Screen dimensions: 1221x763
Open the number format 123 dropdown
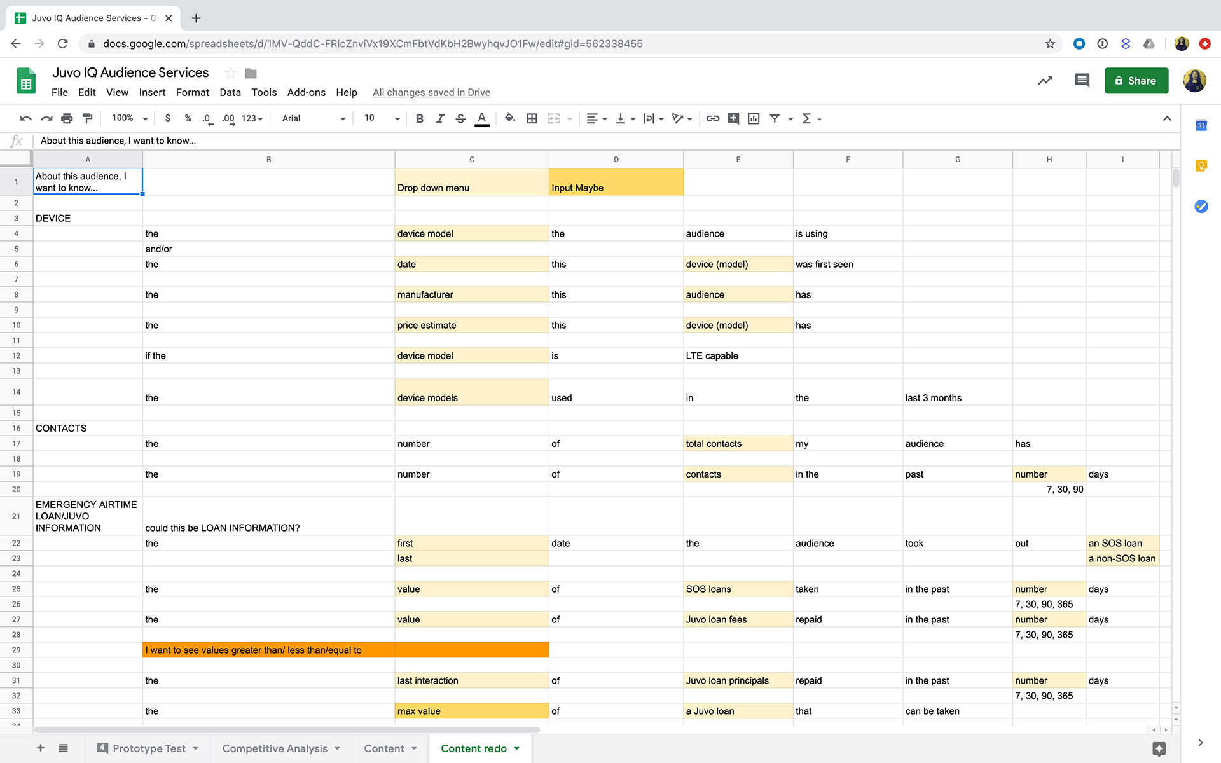click(x=252, y=118)
